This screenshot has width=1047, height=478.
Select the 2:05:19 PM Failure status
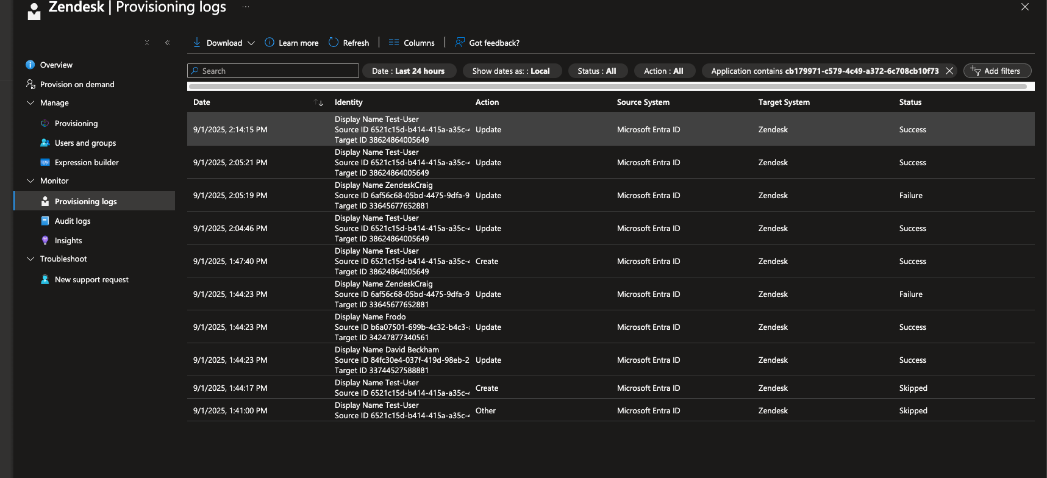(911, 195)
